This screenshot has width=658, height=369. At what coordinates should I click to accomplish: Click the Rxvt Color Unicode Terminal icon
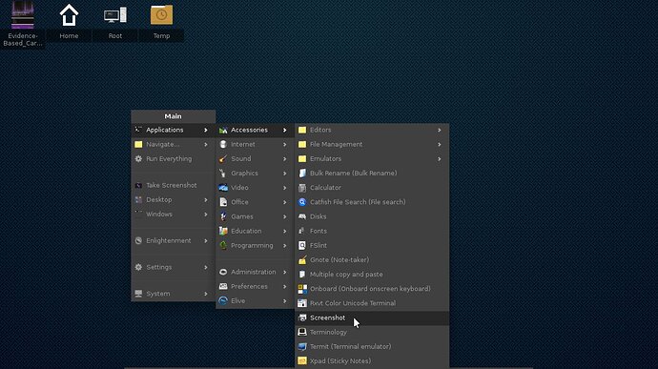[302, 303]
